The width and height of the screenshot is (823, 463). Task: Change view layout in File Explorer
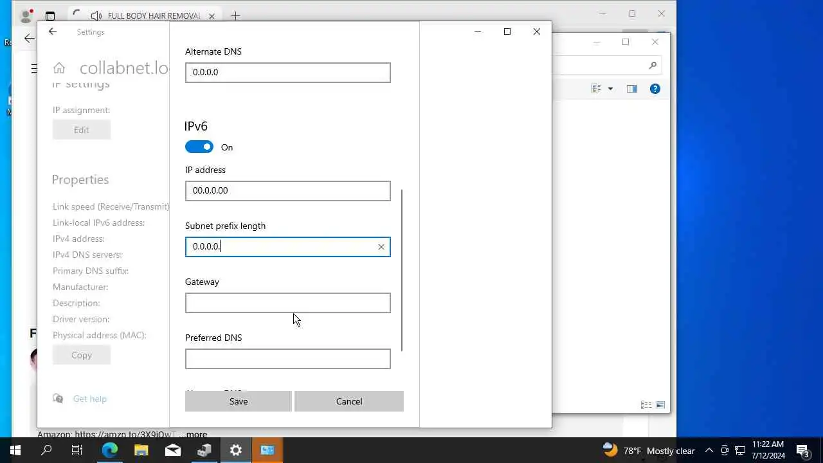(596, 89)
